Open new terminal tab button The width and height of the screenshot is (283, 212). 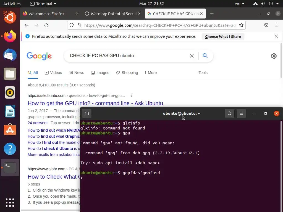[87, 113]
